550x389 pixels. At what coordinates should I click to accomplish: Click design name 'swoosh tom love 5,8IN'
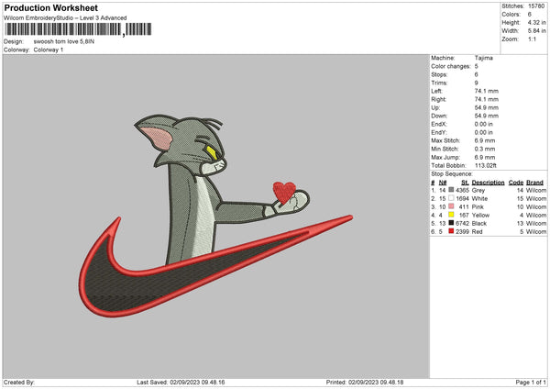[64, 41]
